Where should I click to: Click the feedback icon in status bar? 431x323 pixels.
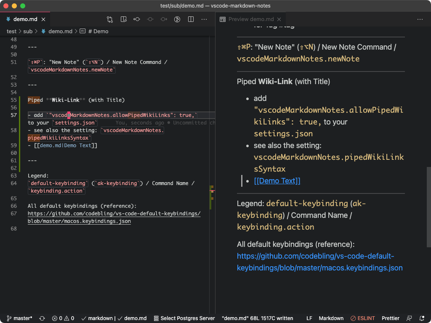coord(409,318)
